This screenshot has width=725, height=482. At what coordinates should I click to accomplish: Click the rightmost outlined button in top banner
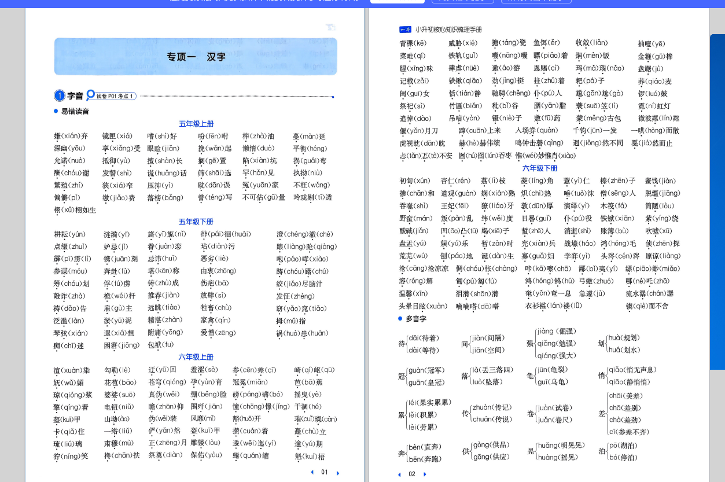click(x=536, y=1)
